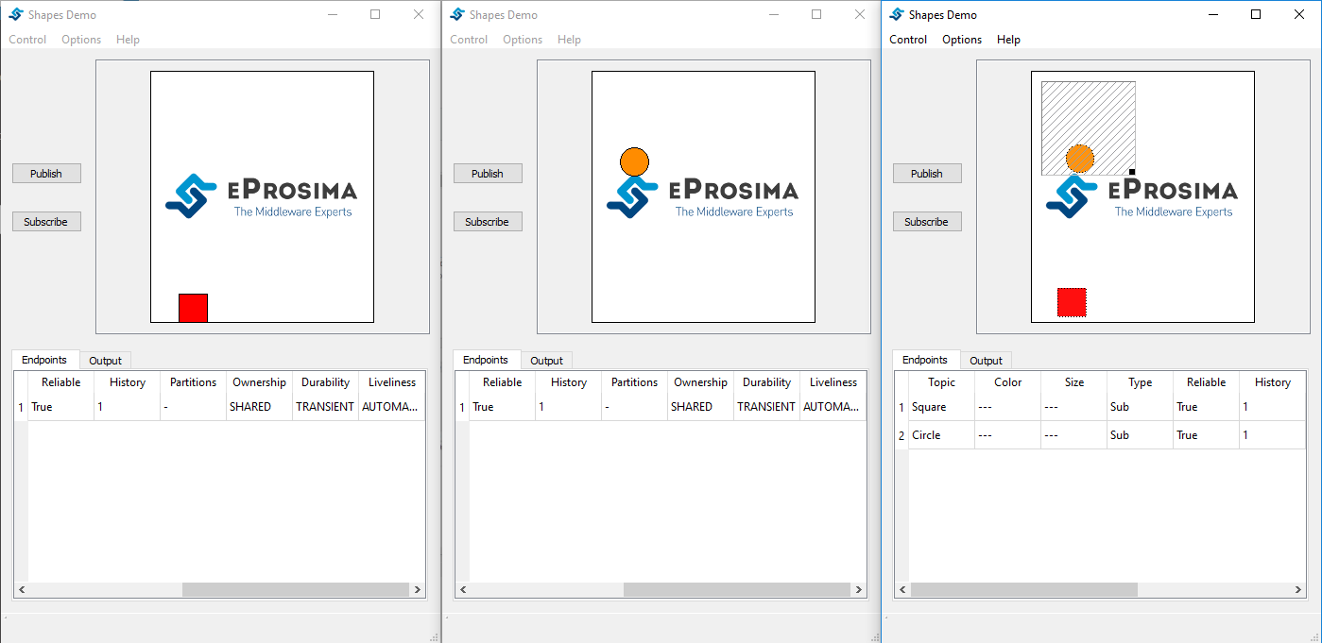This screenshot has height=643, width=1322.
Task: Click Shapes Demo app icon in left title bar
Action: tap(16, 14)
